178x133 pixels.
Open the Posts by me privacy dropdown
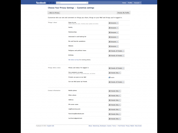coord(113,23)
